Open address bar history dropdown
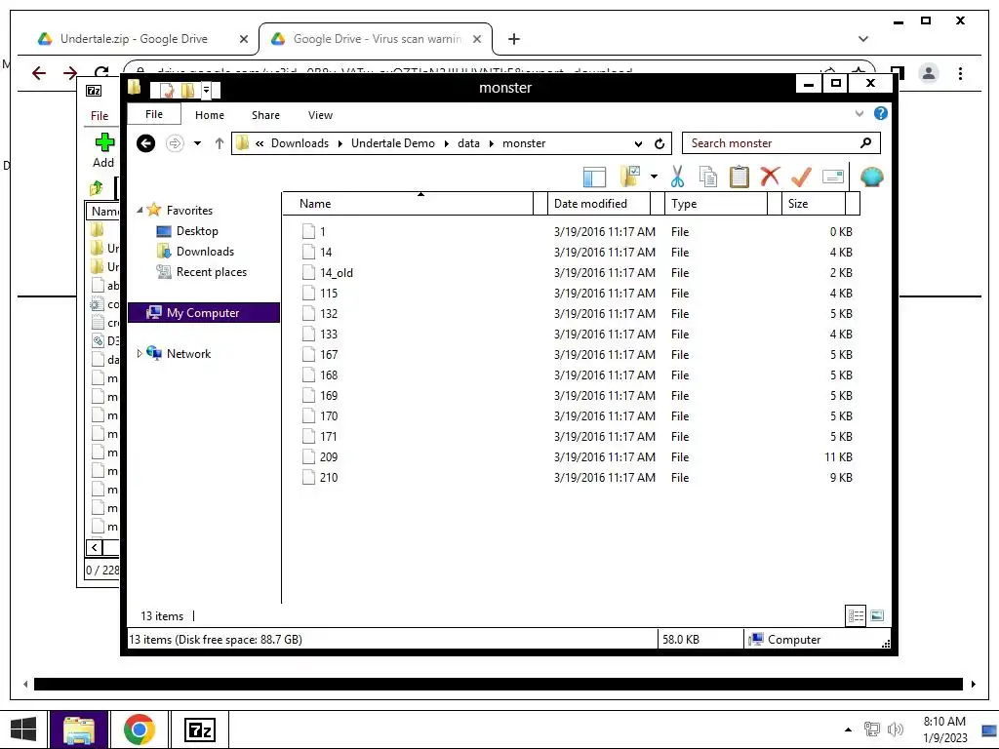Screen dimensions: 999x749 tap(638, 144)
